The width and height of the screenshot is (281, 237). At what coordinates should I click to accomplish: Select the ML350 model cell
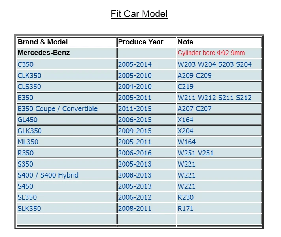pos(67,142)
